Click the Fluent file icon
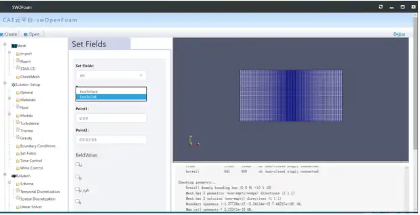The height and width of the screenshot is (215, 420). (18, 61)
